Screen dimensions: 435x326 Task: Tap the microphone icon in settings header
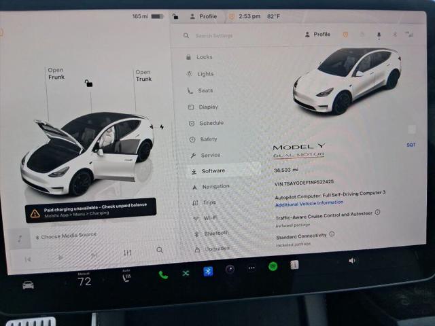coord(379,35)
